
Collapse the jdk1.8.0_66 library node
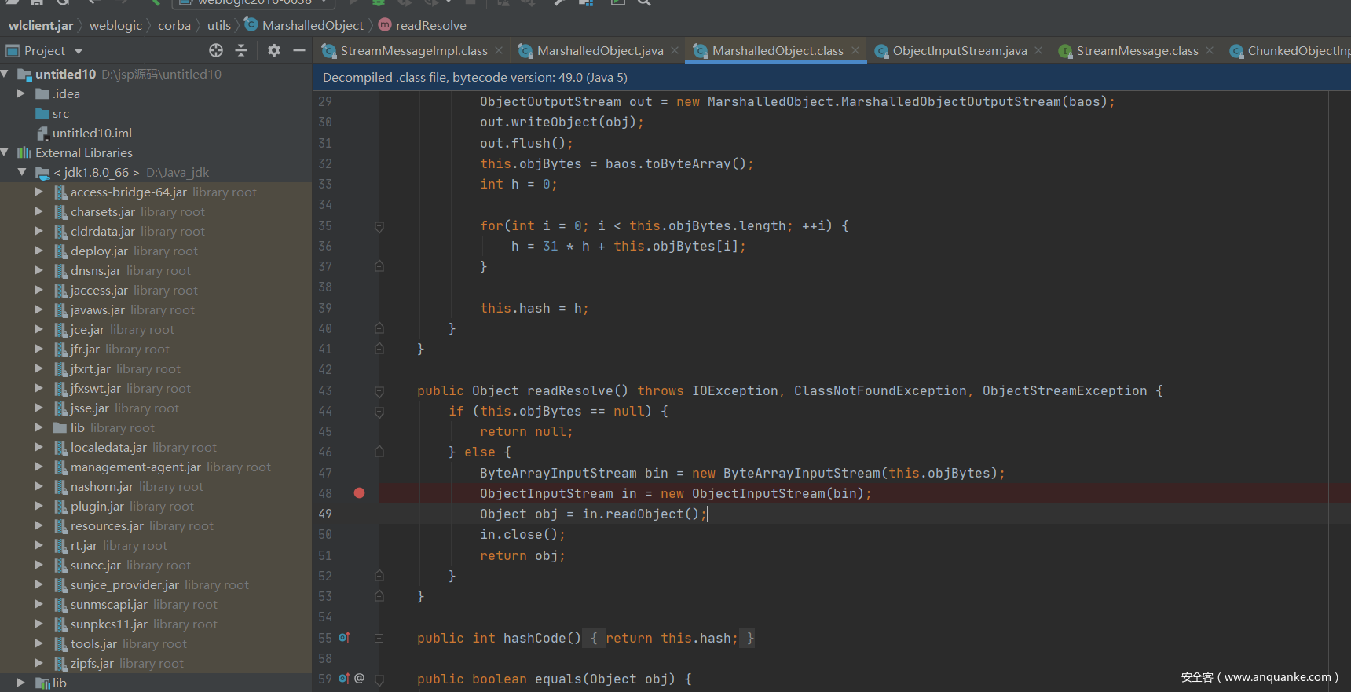click(22, 172)
